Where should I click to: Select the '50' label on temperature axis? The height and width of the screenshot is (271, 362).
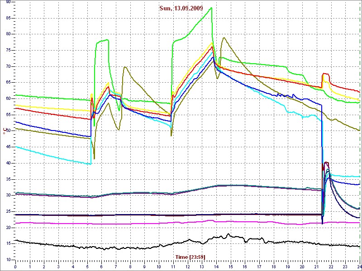8,131
